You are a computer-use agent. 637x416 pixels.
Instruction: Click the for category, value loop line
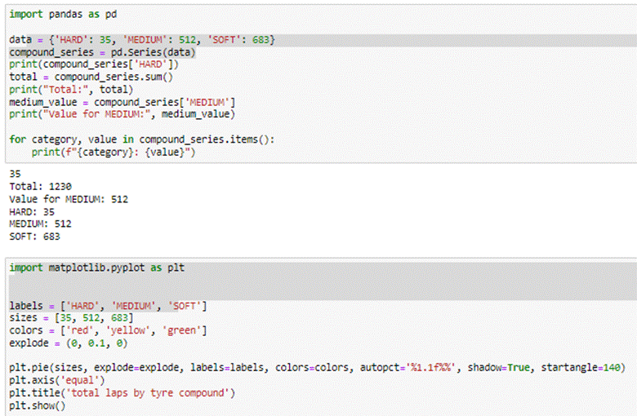coord(142,139)
